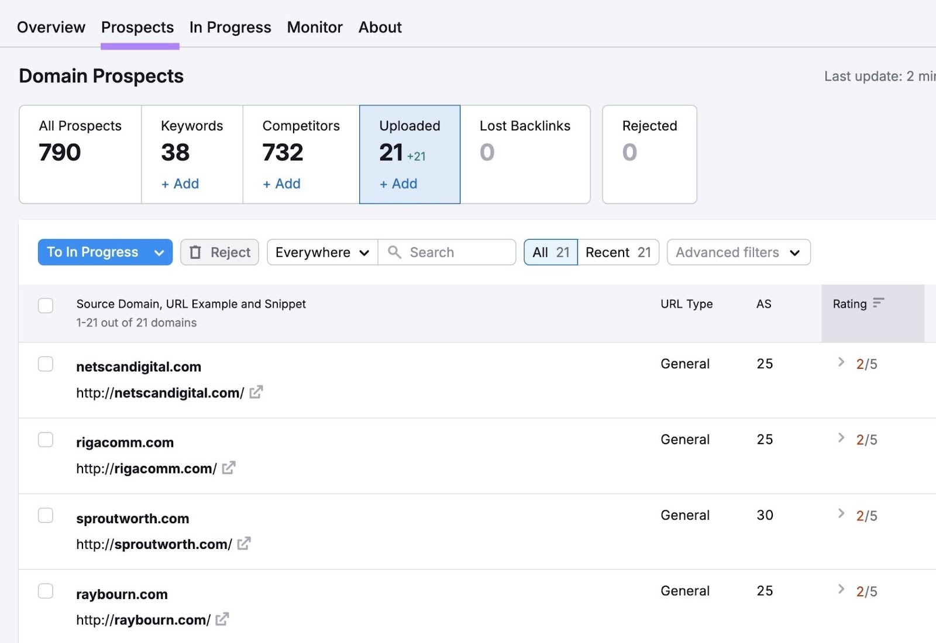Open sproutworth.com via its external link icon
The width and height of the screenshot is (936, 643).
point(243,544)
